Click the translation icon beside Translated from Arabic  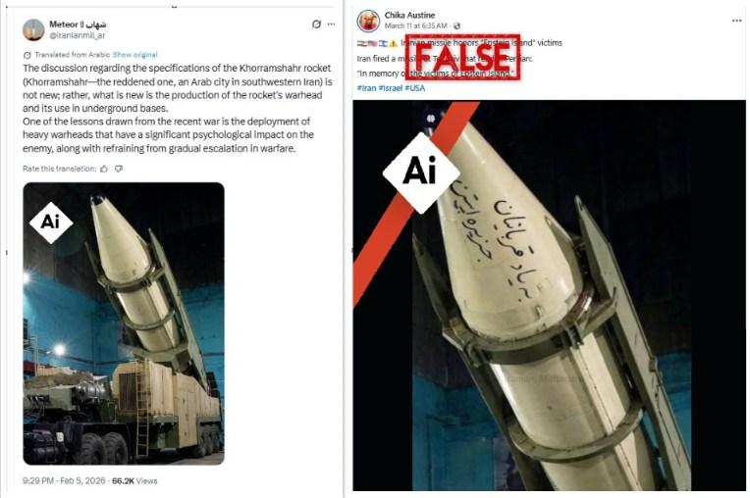27,55
